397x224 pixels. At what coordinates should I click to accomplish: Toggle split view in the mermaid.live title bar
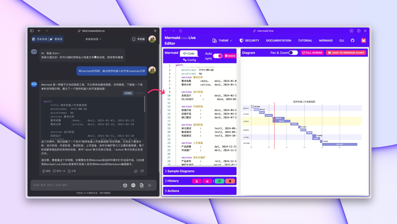(359, 31)
